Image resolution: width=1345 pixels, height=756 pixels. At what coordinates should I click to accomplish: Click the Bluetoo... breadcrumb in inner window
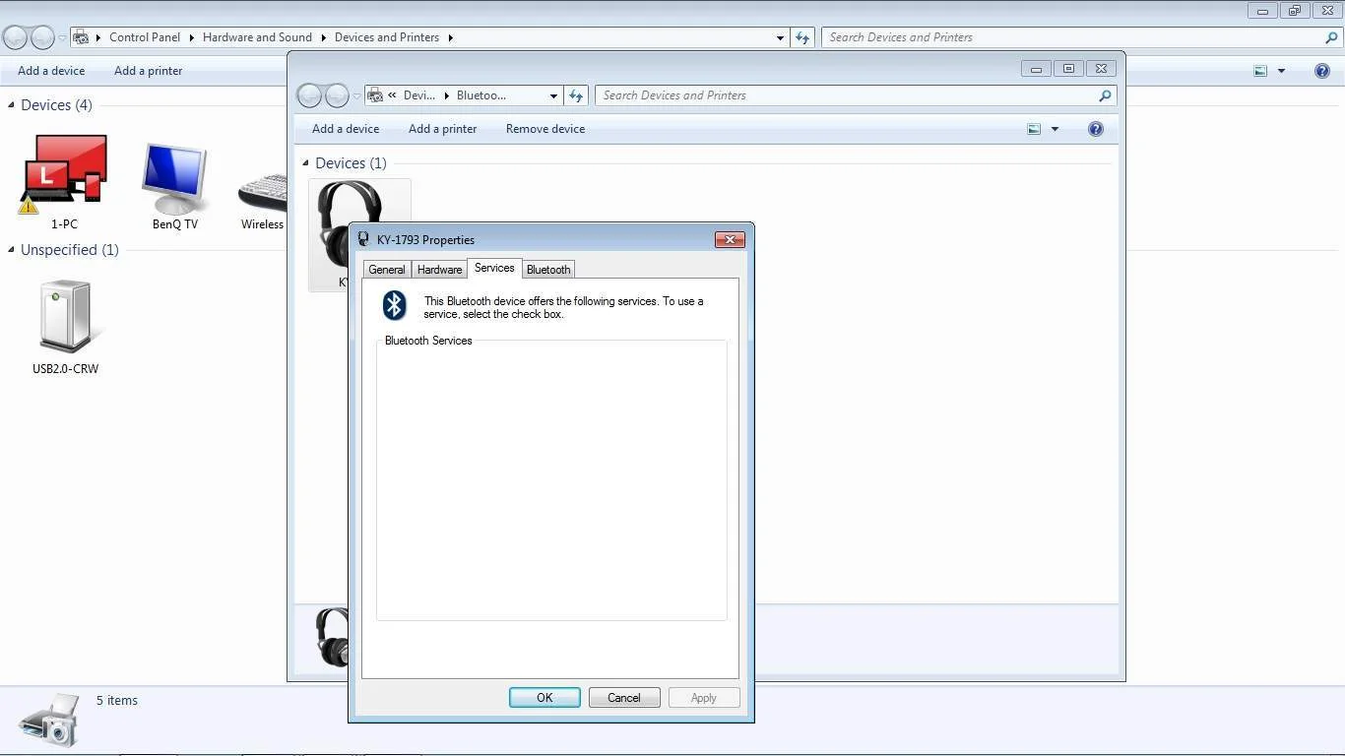pos(481,95)
